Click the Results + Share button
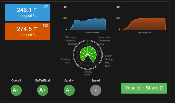This screenshot has width=175, height=103. click(144, 88)
